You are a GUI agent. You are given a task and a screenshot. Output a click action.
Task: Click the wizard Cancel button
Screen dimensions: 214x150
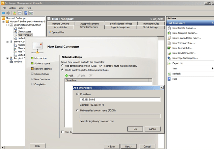[x=147, y=146]
